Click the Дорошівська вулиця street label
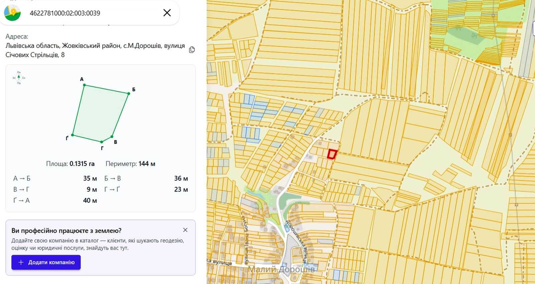The height and width of the screenshot is (284, 535). coord(296,240)
